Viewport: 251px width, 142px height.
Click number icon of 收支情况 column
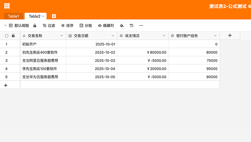coord(121,36)
